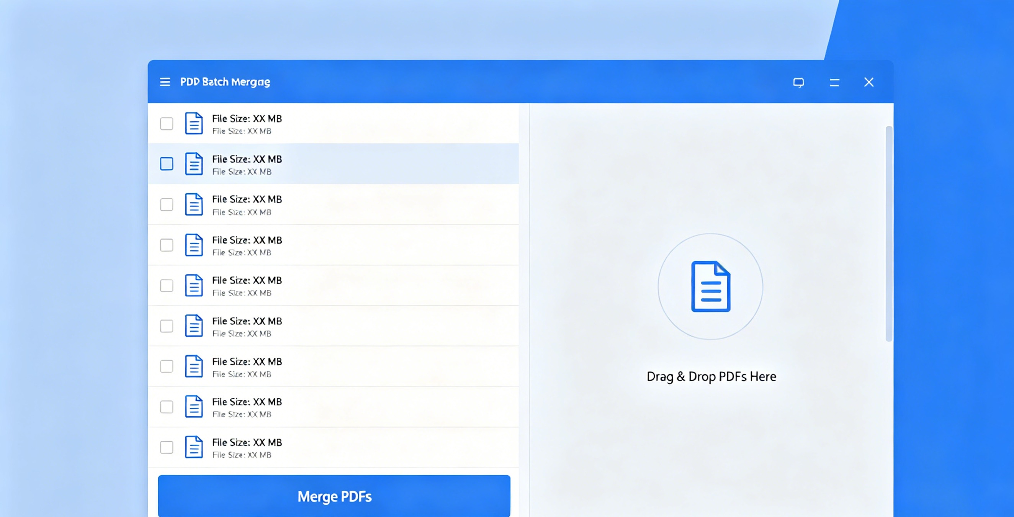This screenshot has width=1014, height=517.
Task: Click the large document icon in drop zone
Action: (x=711, y=286)
